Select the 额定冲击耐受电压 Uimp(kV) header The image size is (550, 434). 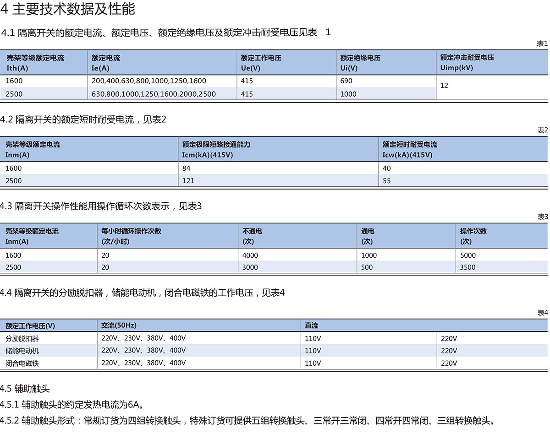[467, 63]
